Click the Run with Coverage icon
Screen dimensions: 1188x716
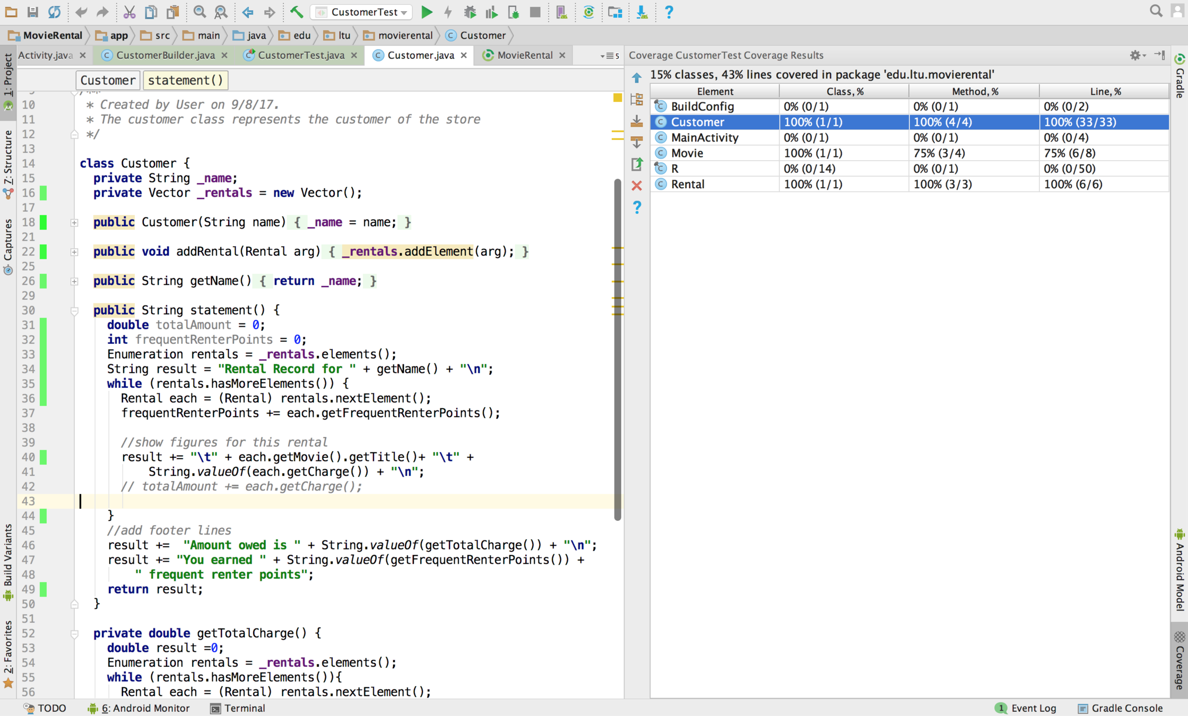(x=491, y=12)
